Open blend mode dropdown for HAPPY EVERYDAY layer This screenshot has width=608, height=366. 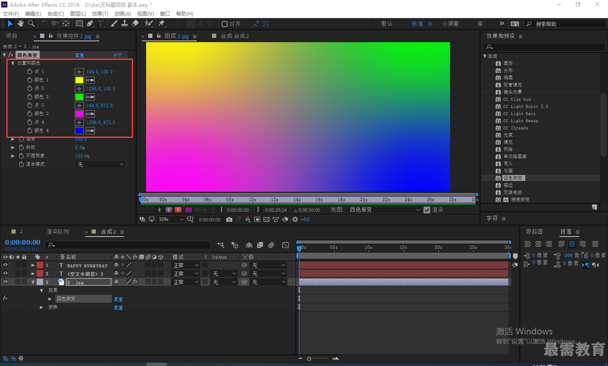tap(186, 265)
